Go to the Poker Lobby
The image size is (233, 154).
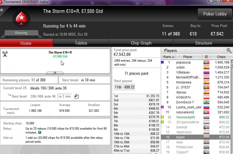(x=215, y=14)
